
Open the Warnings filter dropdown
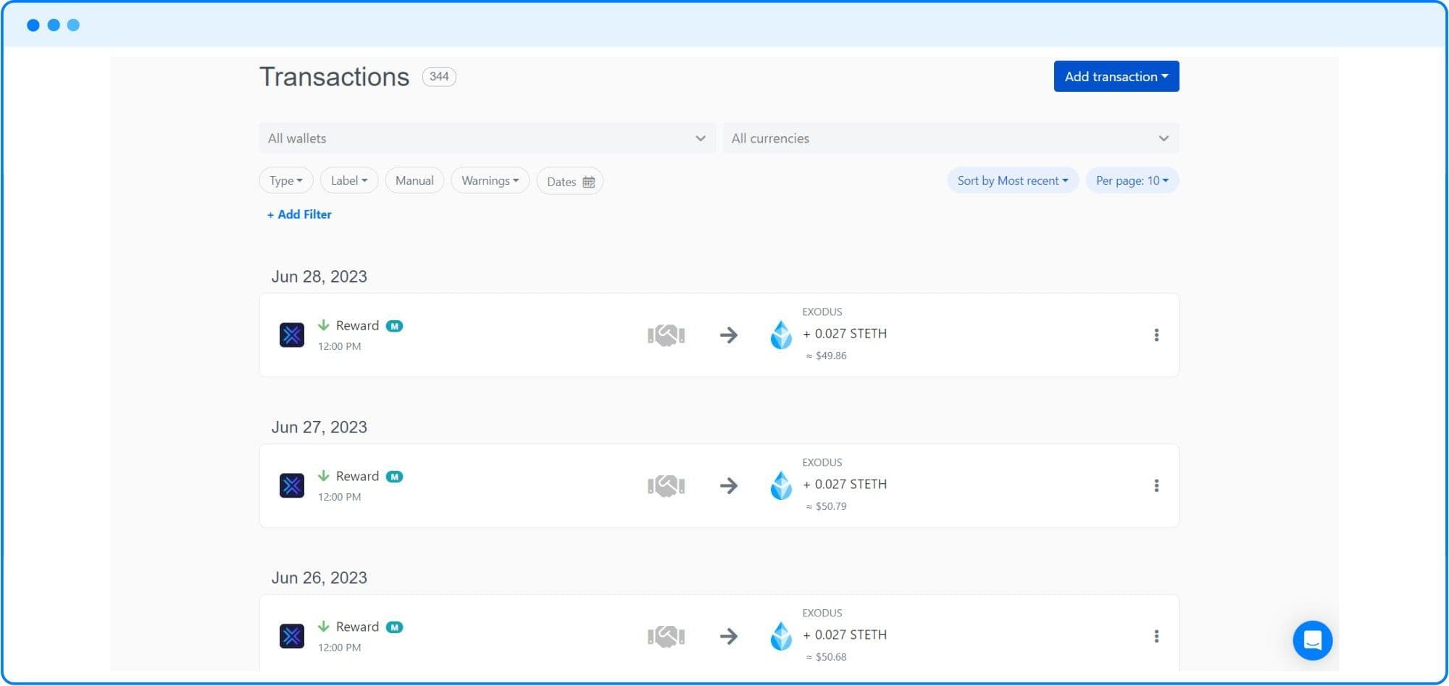point(490,180)
